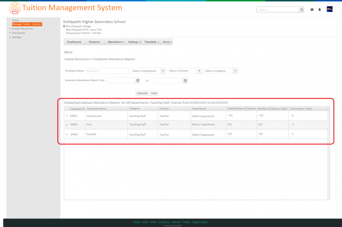Open the Support Center footer link
The height and width of the screenshot is (227, 342).
[x=200, y=222]
